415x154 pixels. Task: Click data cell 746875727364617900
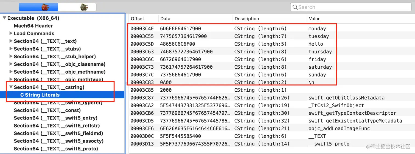point(186,52)
